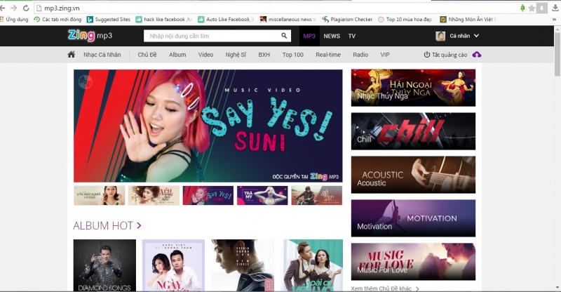
Task: Open the Motivation topic banner
Action: pyautogui.click(x=413, y=218)
